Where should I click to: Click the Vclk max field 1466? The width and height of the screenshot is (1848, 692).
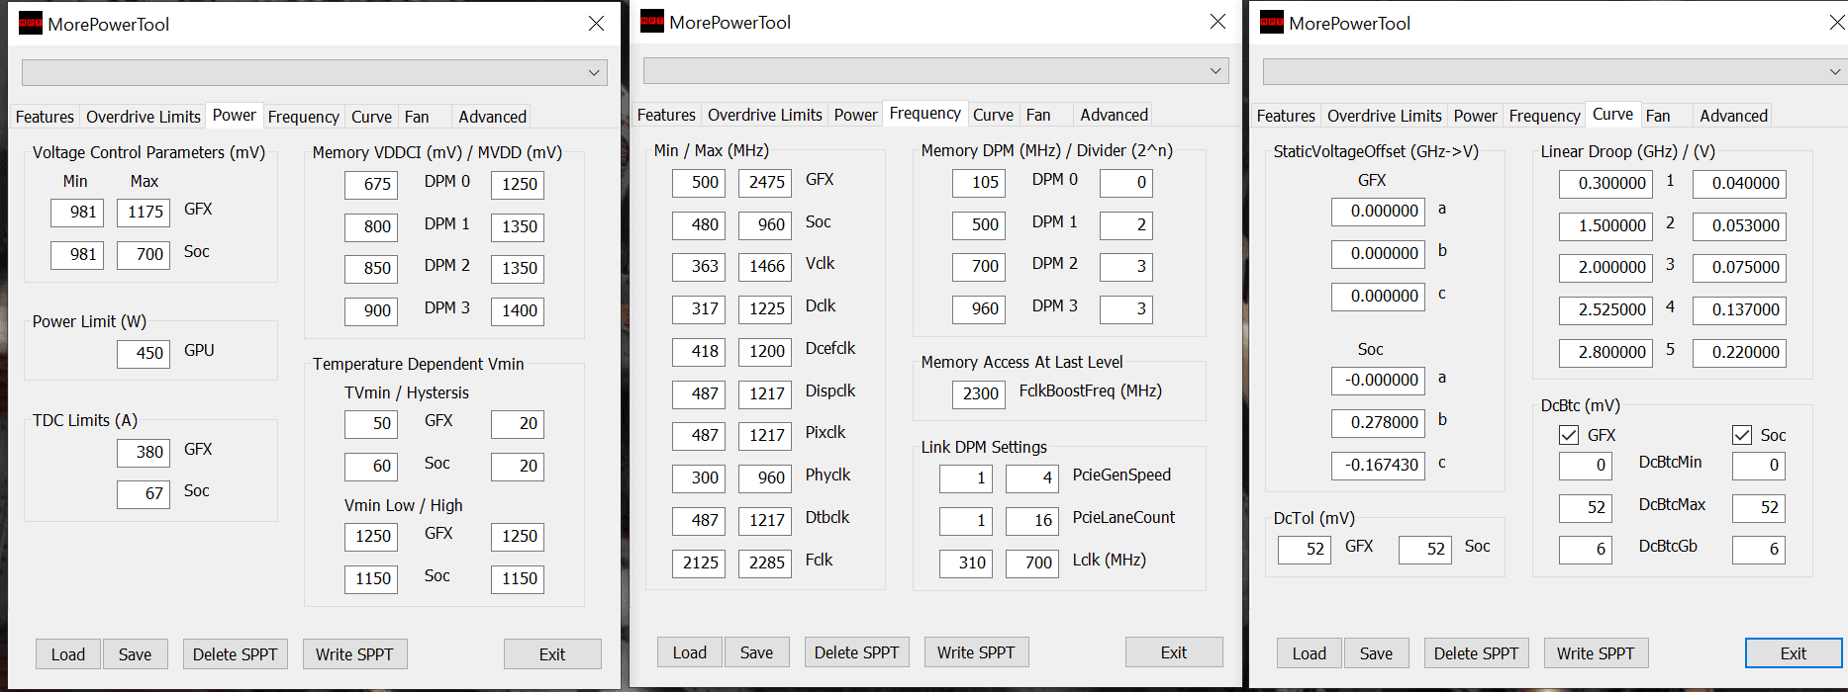coord(765,266)
